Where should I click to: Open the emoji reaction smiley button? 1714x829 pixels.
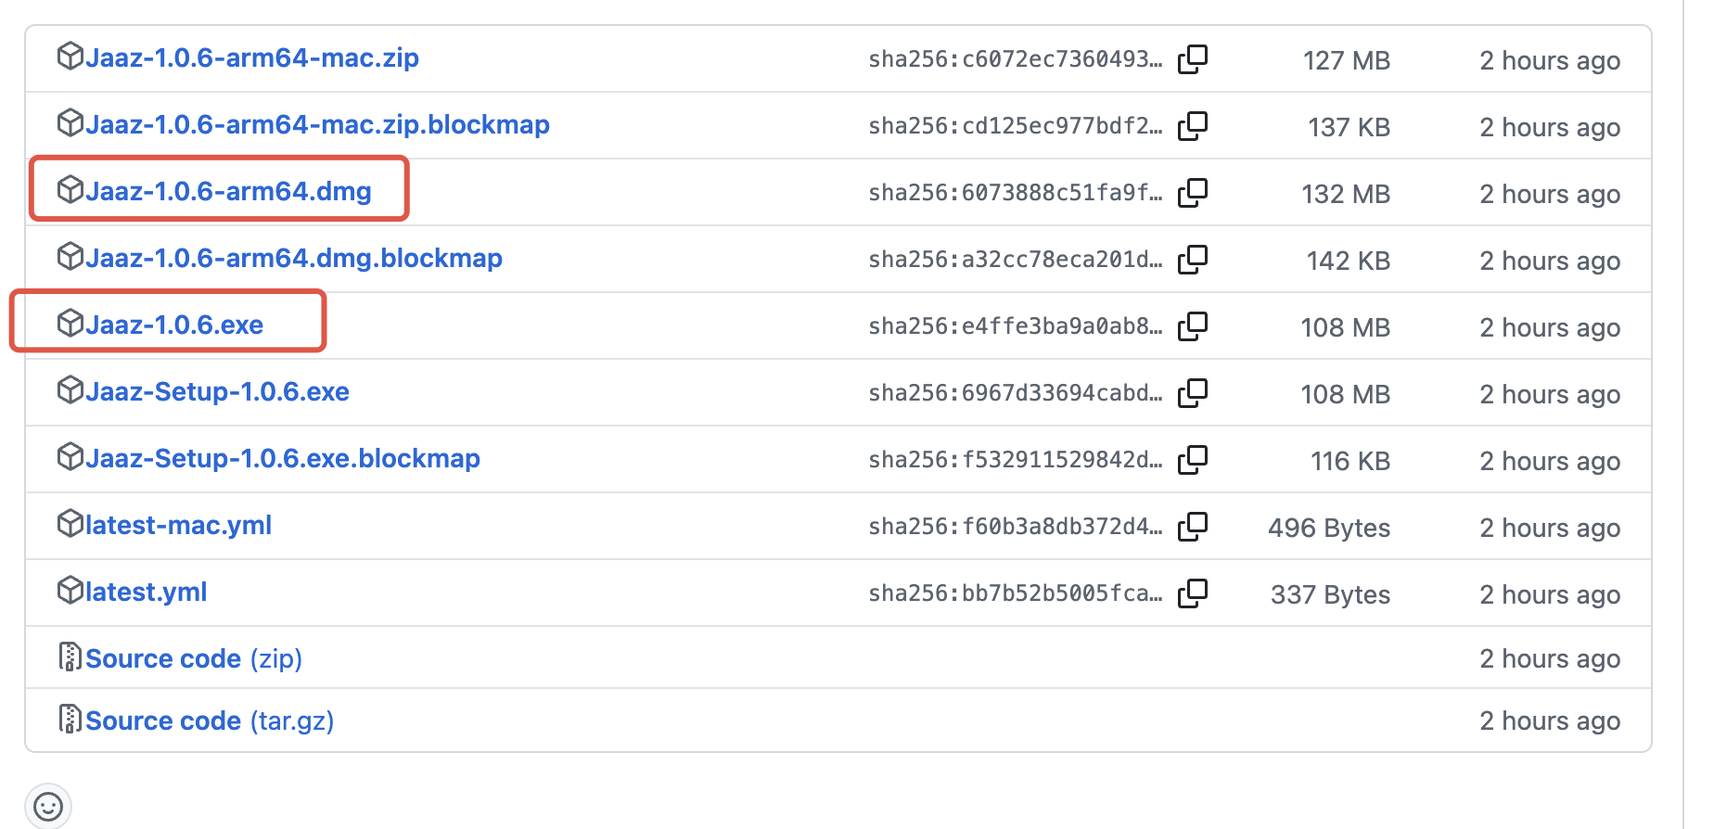coord(48,806)
